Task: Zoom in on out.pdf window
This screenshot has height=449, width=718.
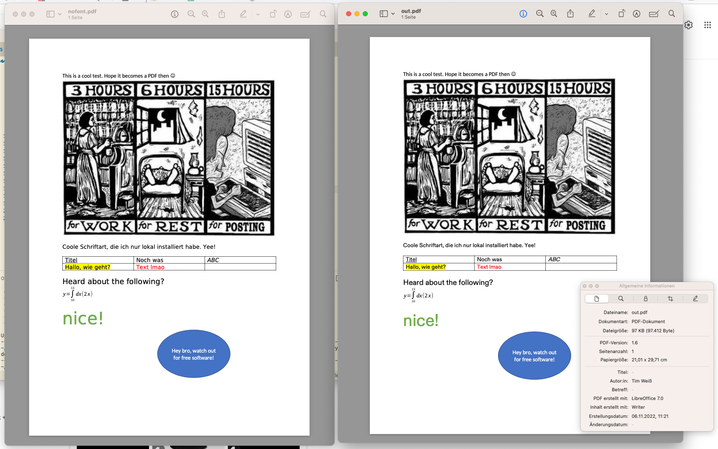Action: point(554,14)
